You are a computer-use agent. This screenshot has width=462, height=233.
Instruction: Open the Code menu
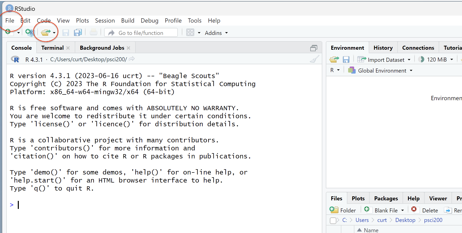[44, 21]
